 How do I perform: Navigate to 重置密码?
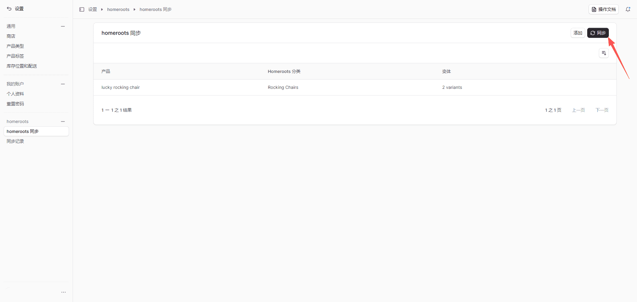[15, 104]
